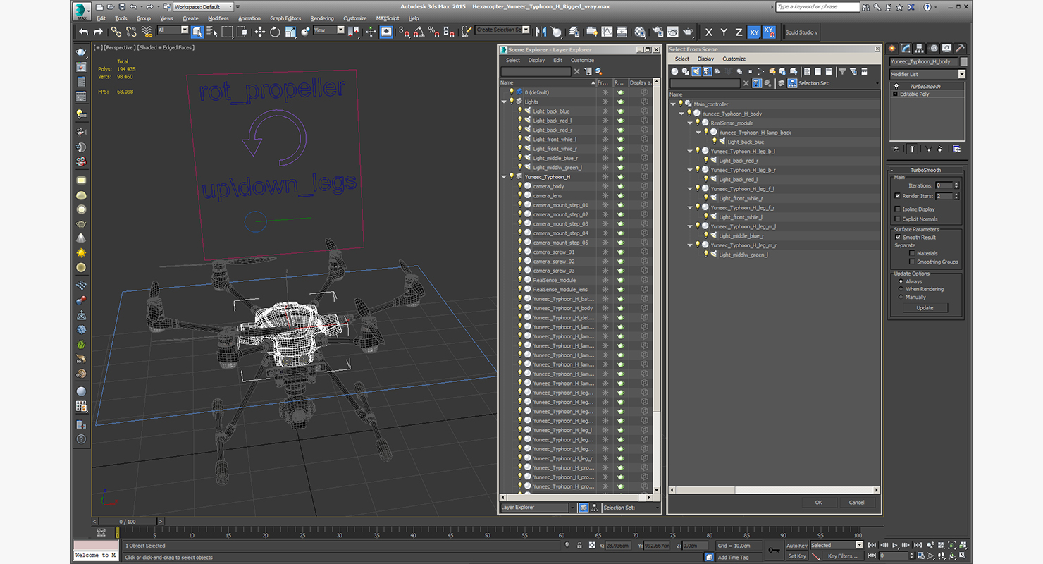Enable Explicit Normals checkbox

tap(897, 219)
